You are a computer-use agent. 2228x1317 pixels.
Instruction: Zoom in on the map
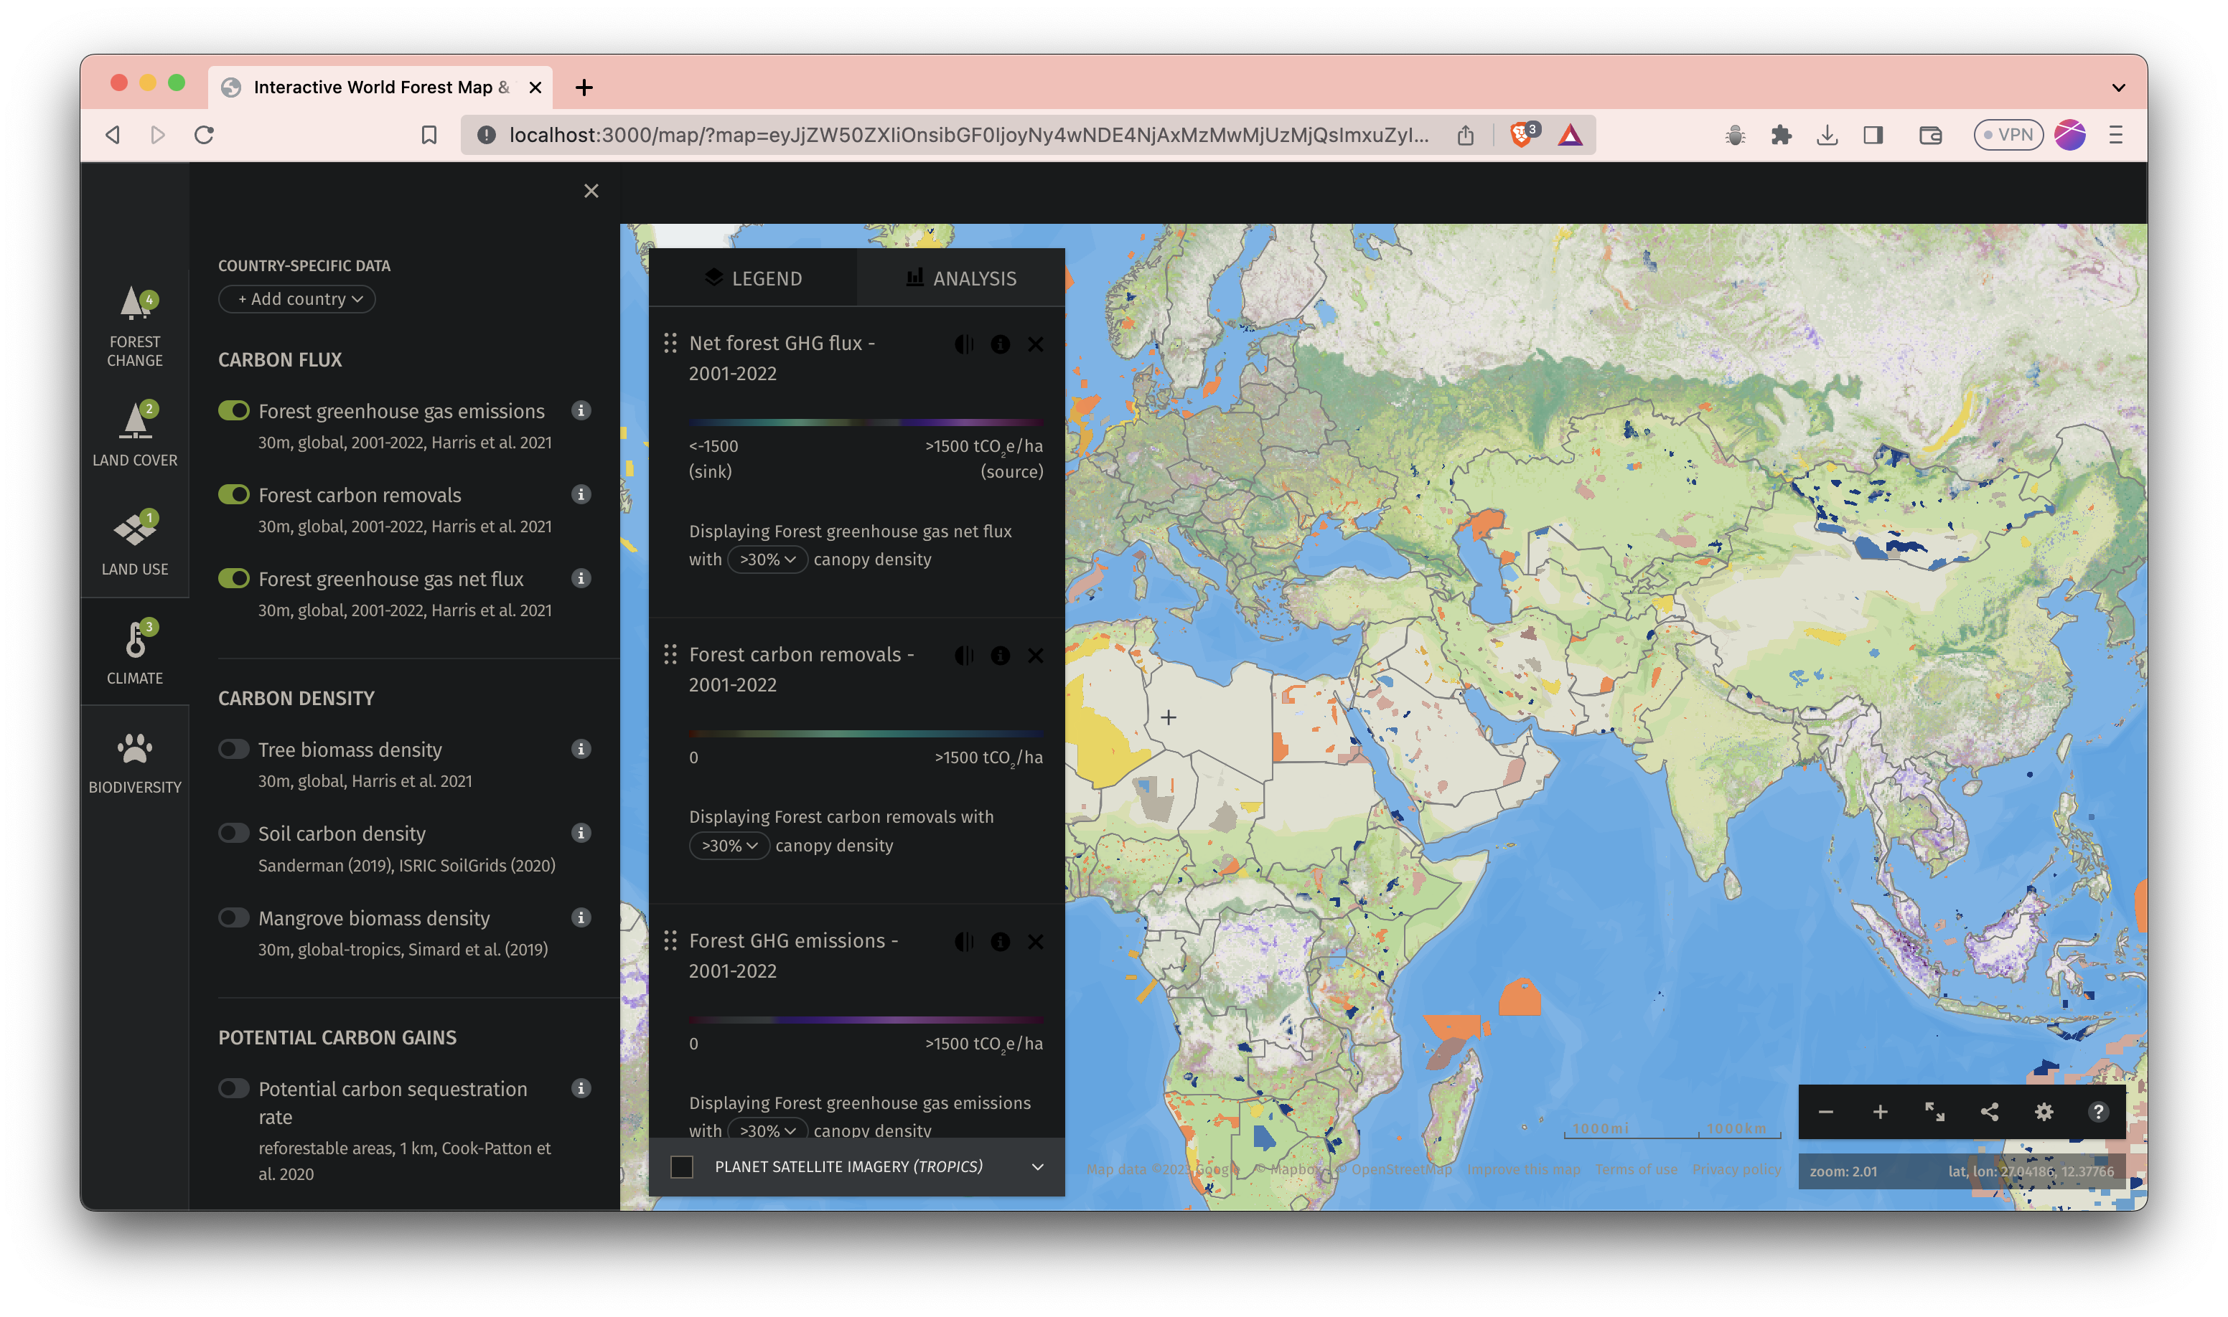pos(1880,1112)
